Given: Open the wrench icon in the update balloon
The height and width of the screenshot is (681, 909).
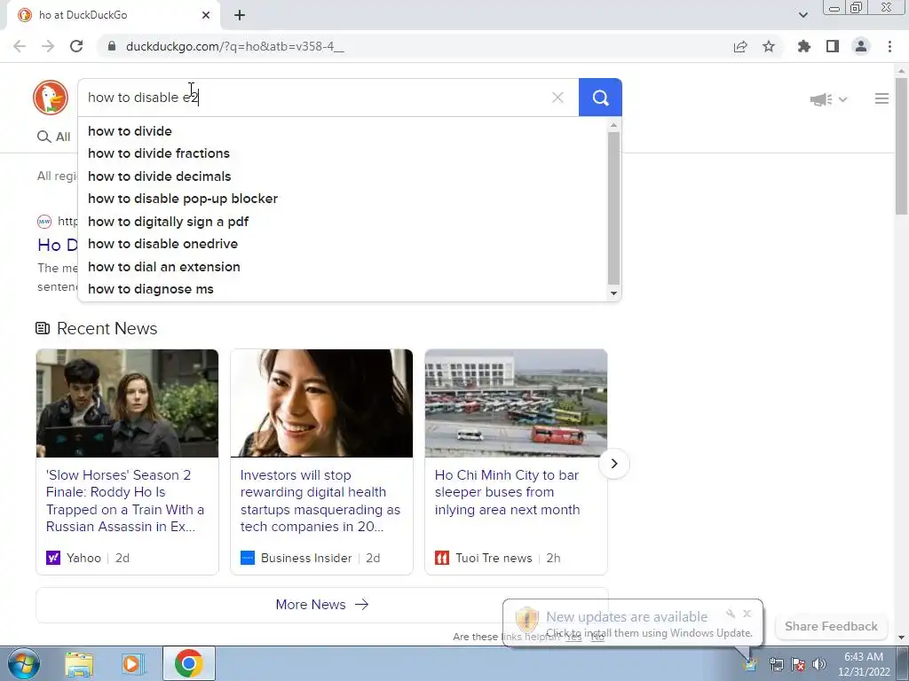Looking at the screenshot, I should click(731, 614).
